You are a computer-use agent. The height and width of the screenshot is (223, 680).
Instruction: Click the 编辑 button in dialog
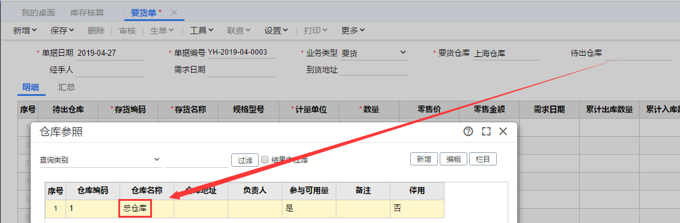(x=453, y=159)
